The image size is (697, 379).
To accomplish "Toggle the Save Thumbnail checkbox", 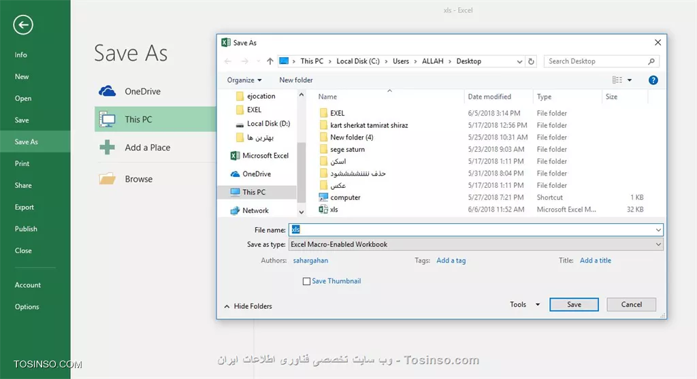I will coord(306,281).
